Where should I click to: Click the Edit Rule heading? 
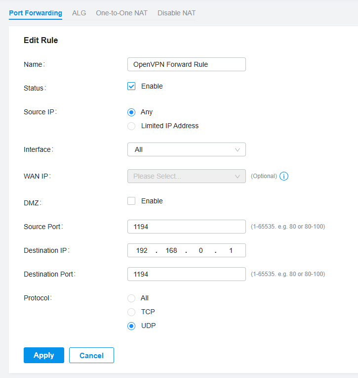[x=40, y=40]
